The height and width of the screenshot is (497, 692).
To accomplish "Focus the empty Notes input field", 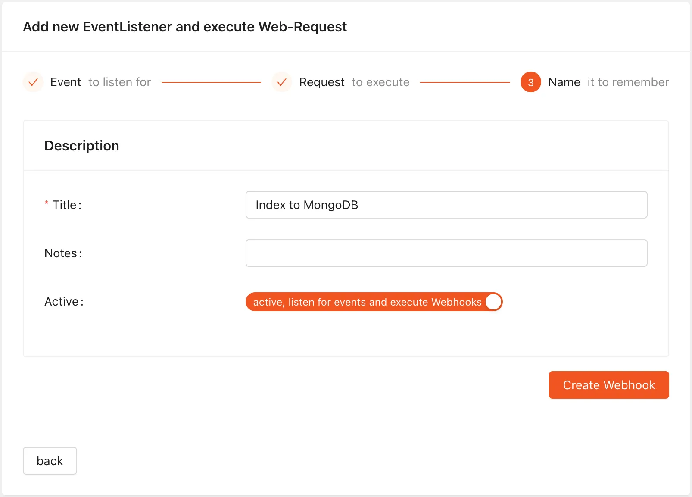I will tap(446, 253).
